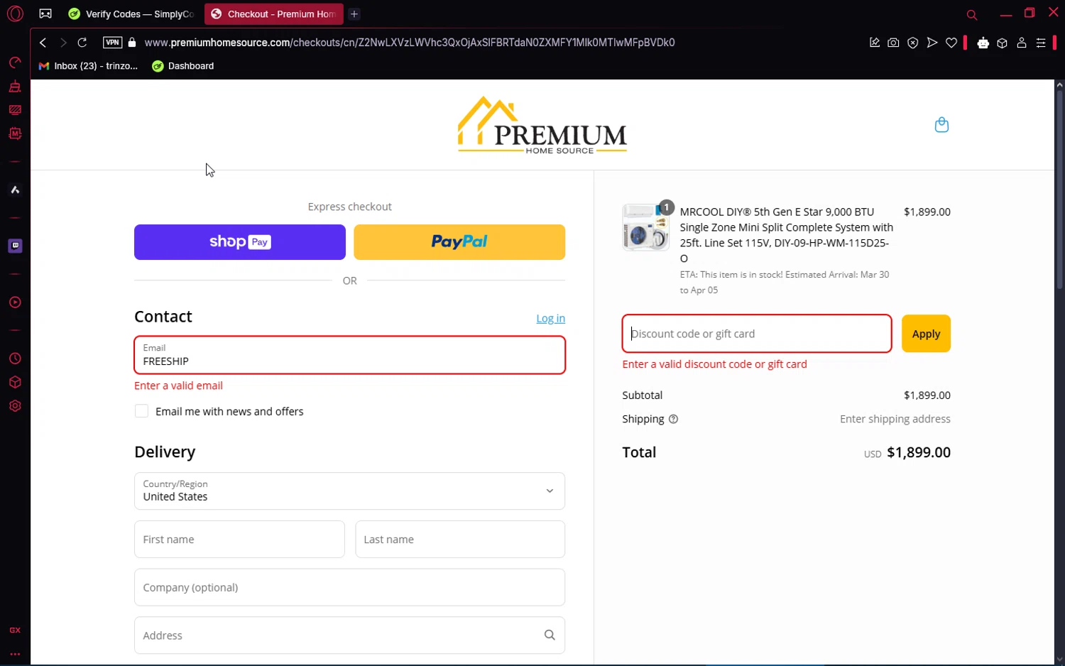Click the GX label at sidebar bottom

[15, 630]
